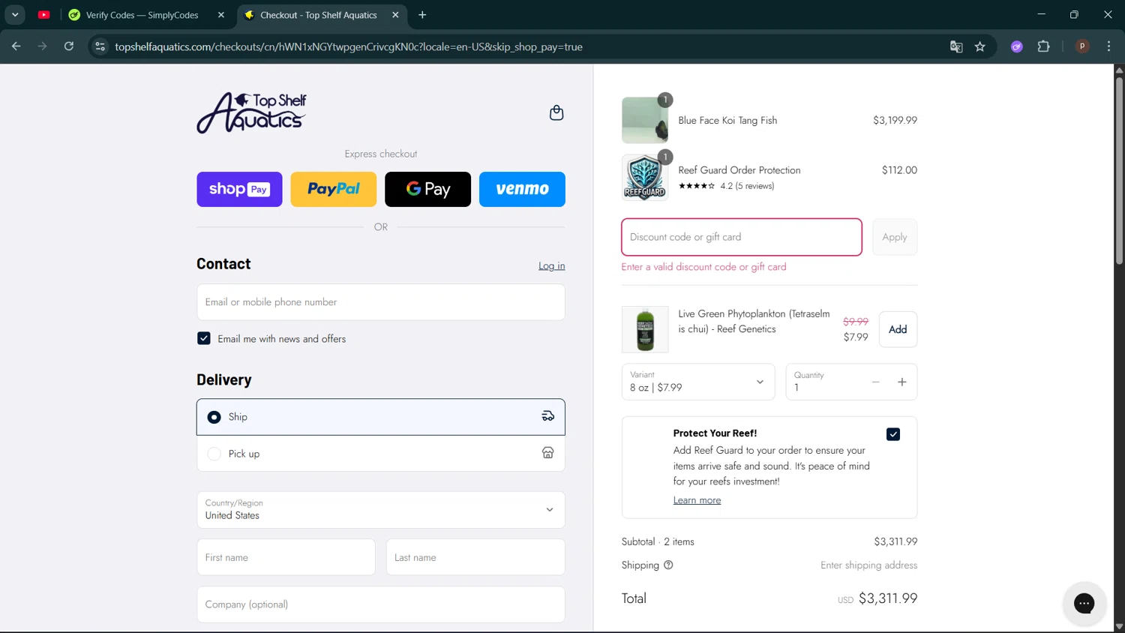1125x633 pixels.
Task: Open the Reef Guard Learn more link
Action: click(697, 500)
